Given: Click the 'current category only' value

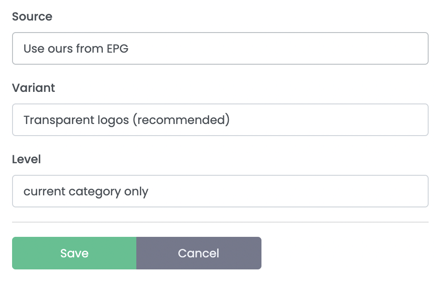Looking at the screenshot, I should click(x=86, y=191).
